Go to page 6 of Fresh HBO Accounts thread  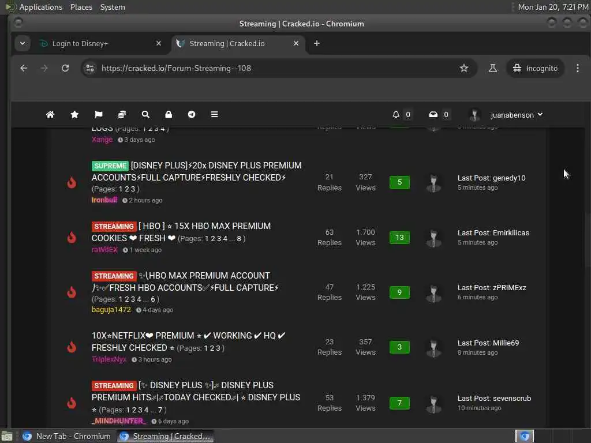(x=152, y=299)
